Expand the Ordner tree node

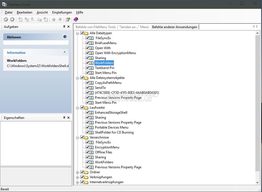click(x=77, y=172)
